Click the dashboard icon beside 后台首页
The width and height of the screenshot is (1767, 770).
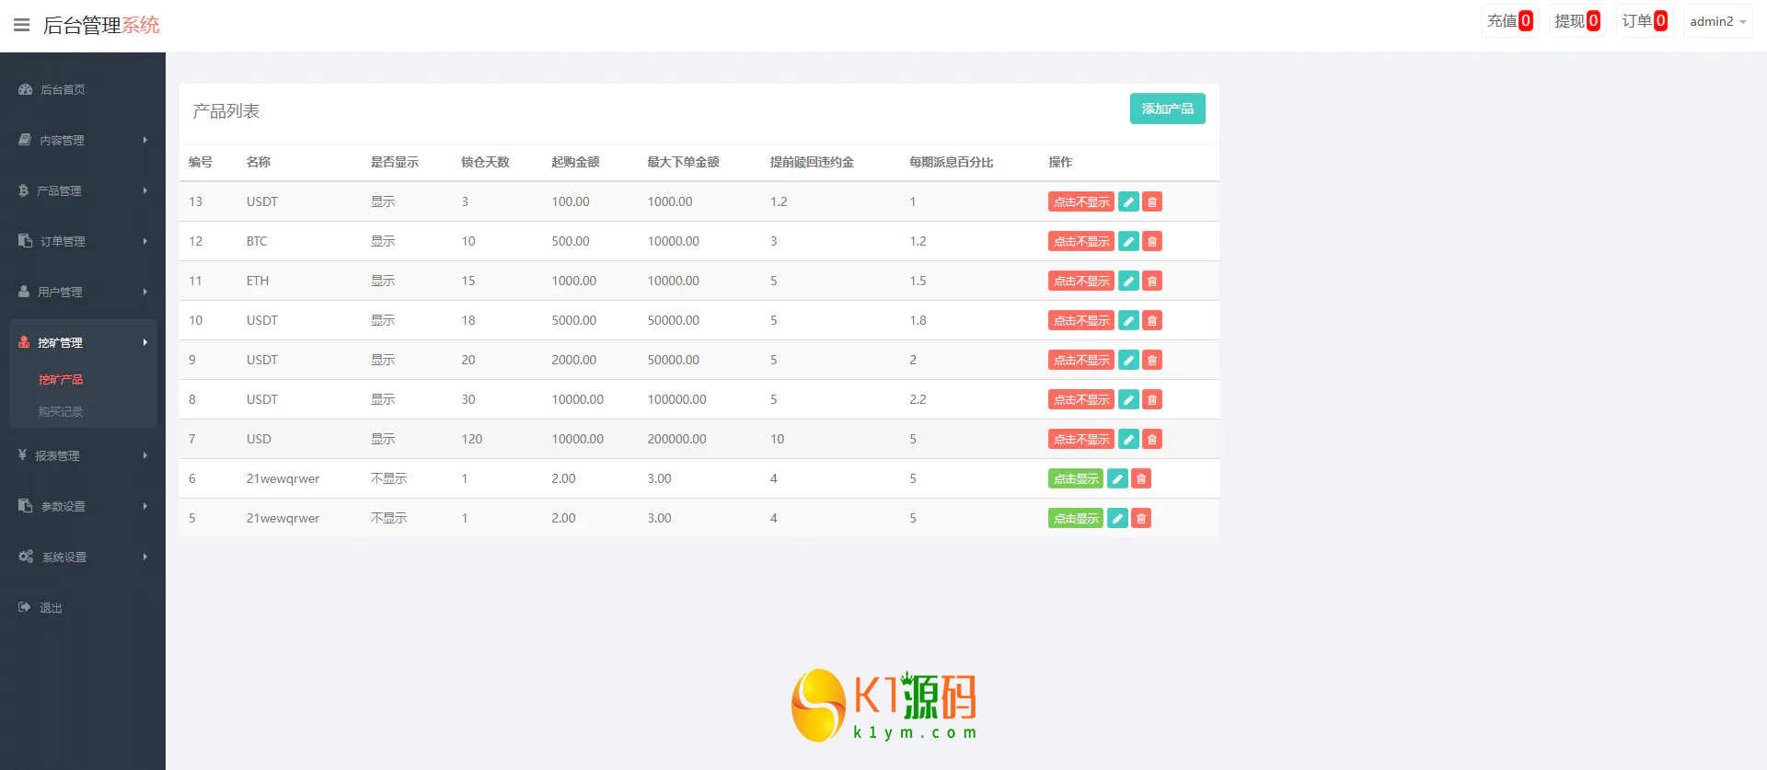pos(26,89)
